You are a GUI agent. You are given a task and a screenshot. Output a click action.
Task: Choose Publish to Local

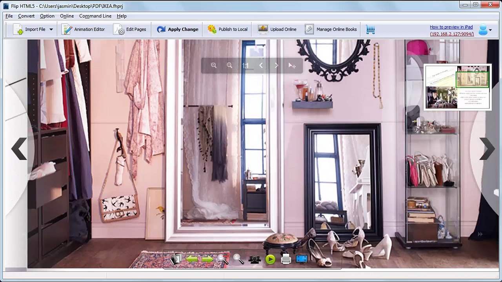point(227,29)
